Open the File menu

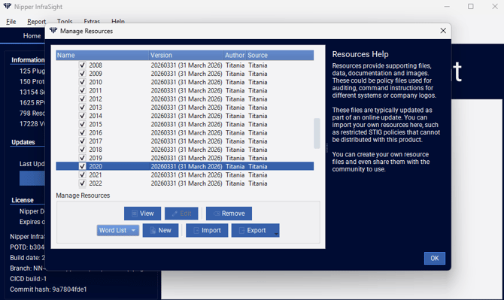[x=11, y=22]
